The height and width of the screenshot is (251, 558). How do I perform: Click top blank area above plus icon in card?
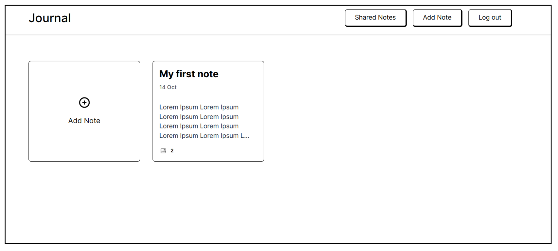[84, 79]
